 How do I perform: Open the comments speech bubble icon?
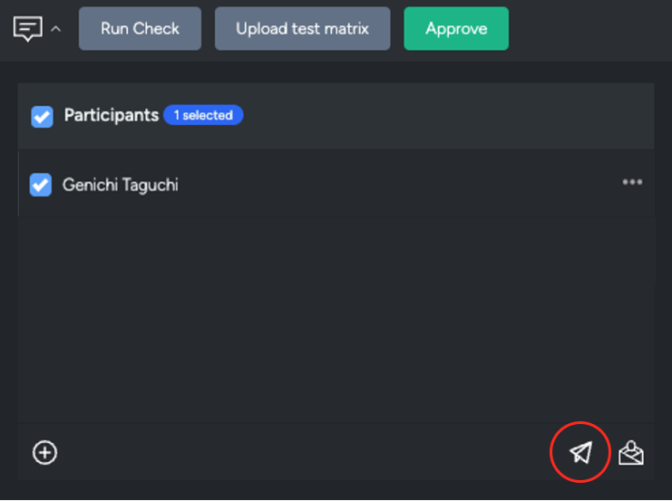[x=28, y=29]
